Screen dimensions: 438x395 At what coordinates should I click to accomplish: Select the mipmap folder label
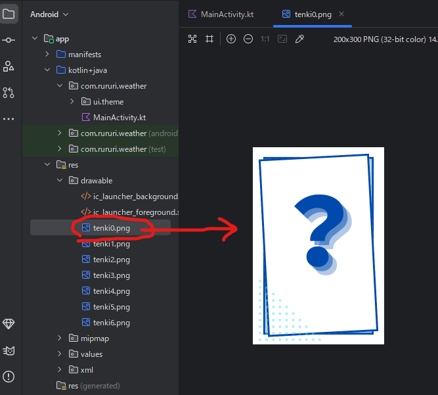point(95,338)
